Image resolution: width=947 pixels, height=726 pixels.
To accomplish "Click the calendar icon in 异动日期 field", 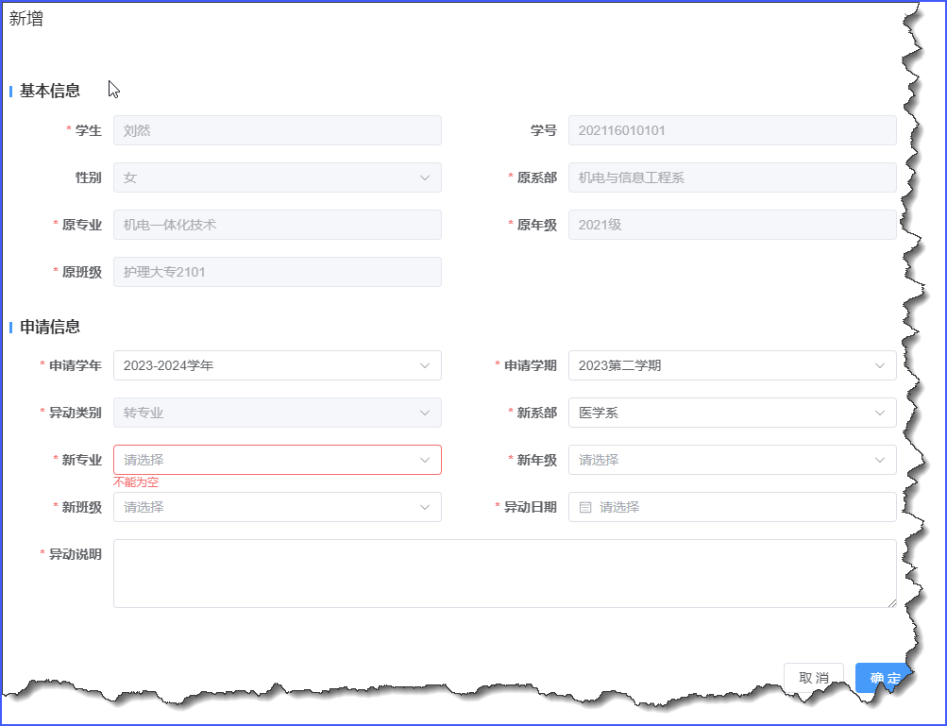I will pos(585,507).
